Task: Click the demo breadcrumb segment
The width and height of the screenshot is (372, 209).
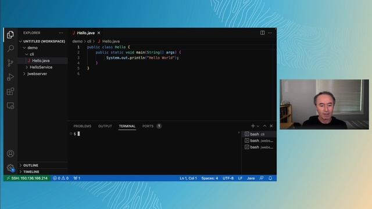Action: coord(77,41)
